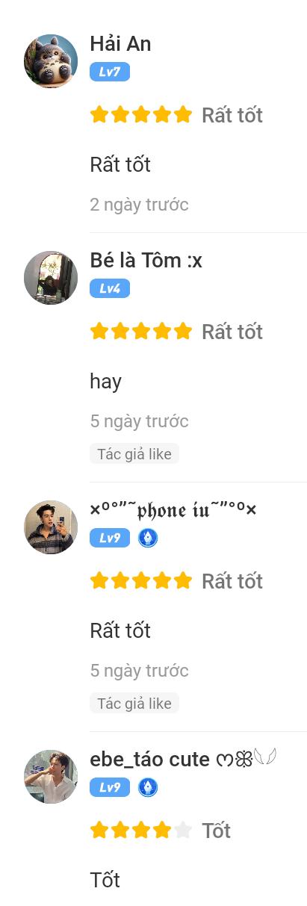Tap "Tác giả like" tag on the "hay" review

pos(134,454)
